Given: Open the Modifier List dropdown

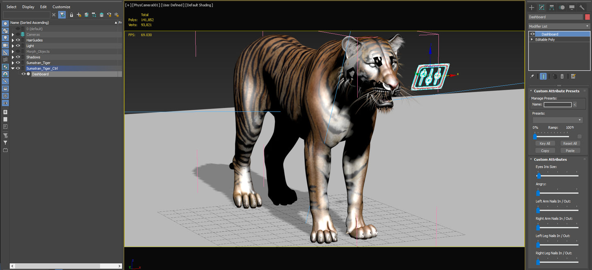Looking at the screenshot, I should [x=588, y=26].
